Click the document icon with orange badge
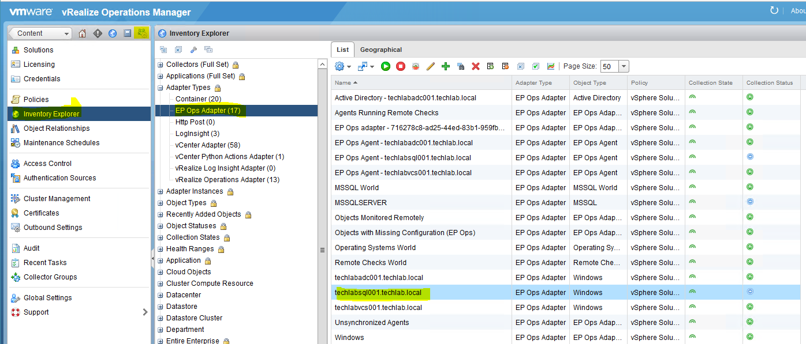This screenshot has height=344, width=806. [505, 66]
